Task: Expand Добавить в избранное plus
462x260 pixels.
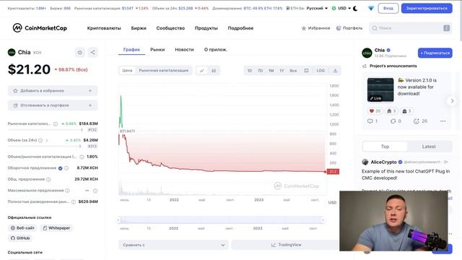Action: (90, 91)
